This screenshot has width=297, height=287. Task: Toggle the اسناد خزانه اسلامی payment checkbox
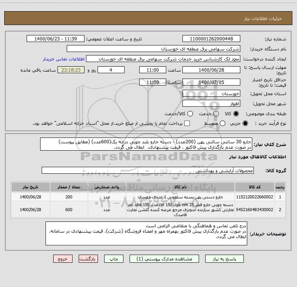click(x=187, y=124)
